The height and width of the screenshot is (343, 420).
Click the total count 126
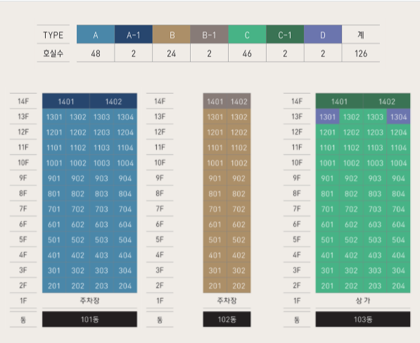[361, 54]
